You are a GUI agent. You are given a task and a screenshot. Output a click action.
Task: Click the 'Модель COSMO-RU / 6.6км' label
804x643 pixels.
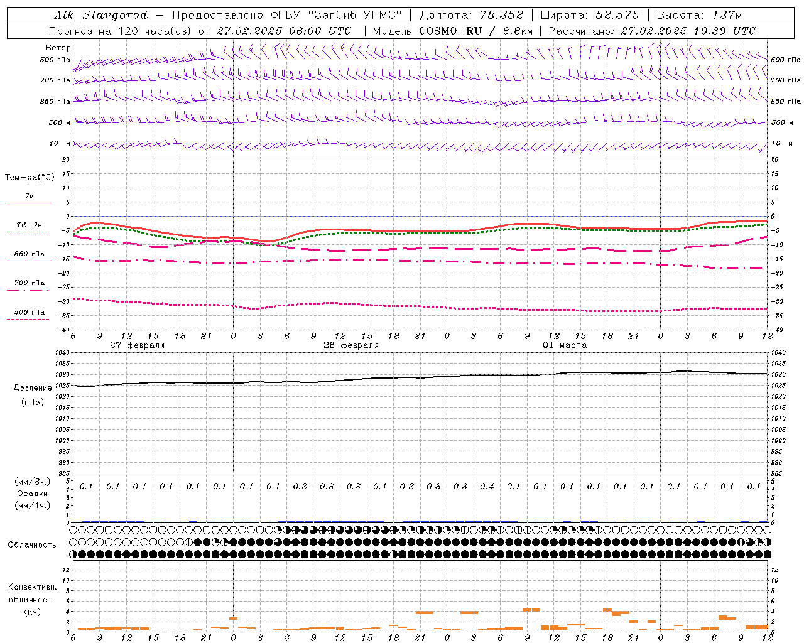[x=453, y=31]
